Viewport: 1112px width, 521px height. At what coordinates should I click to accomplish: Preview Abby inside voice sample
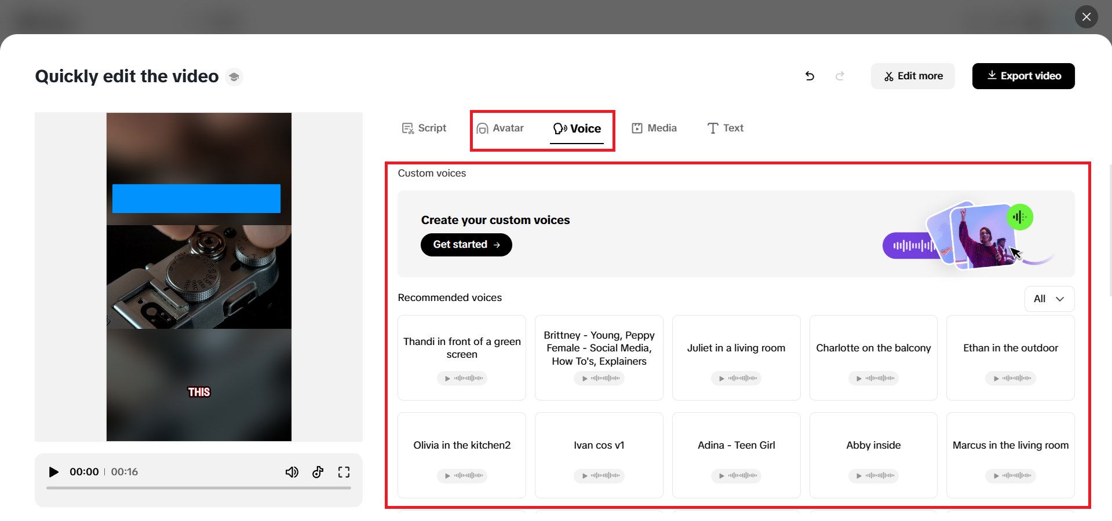[873, 475]
